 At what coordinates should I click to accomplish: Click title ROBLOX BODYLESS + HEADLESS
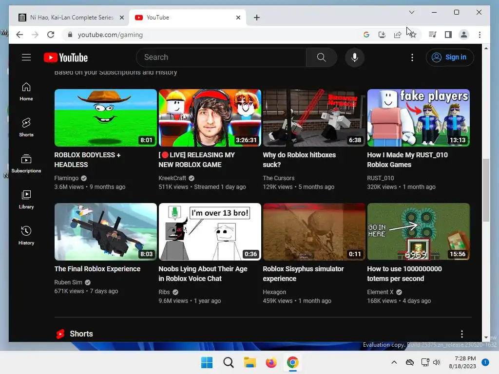click(87, 160)
